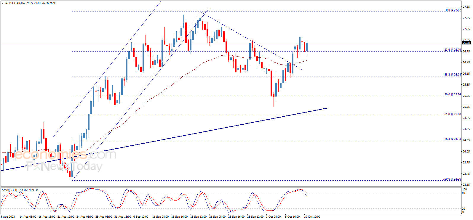Screen dimensions: 473x220
Task: Click the 76.4 @ 24.34 retracement label
Action: tap(453, 139)
